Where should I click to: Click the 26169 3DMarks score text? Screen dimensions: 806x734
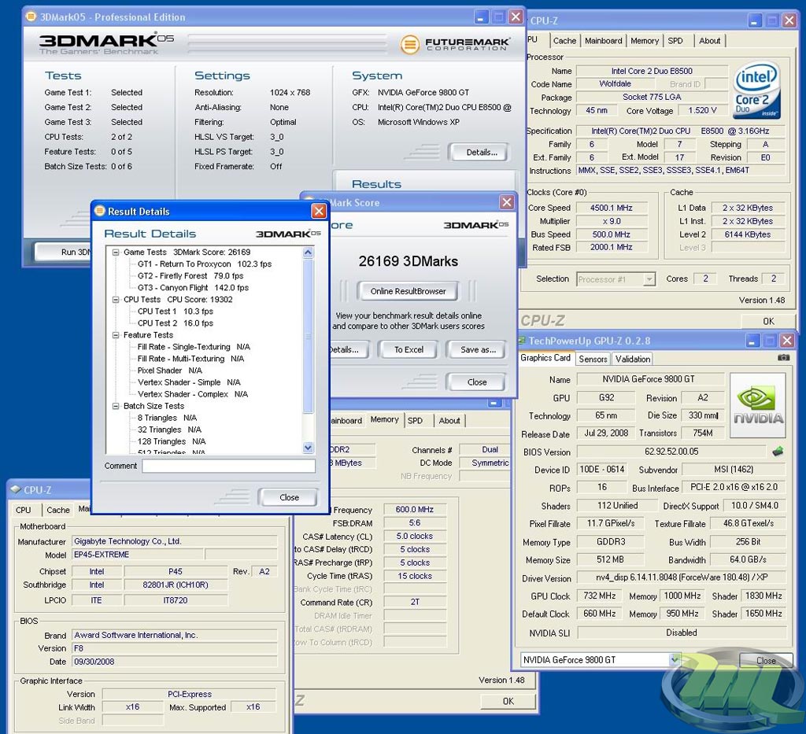coord(409,261)
